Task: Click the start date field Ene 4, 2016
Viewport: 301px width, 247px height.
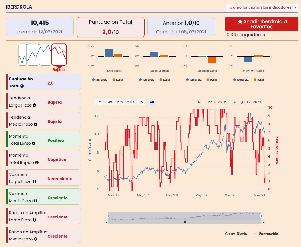Action: tap(216, 102)
